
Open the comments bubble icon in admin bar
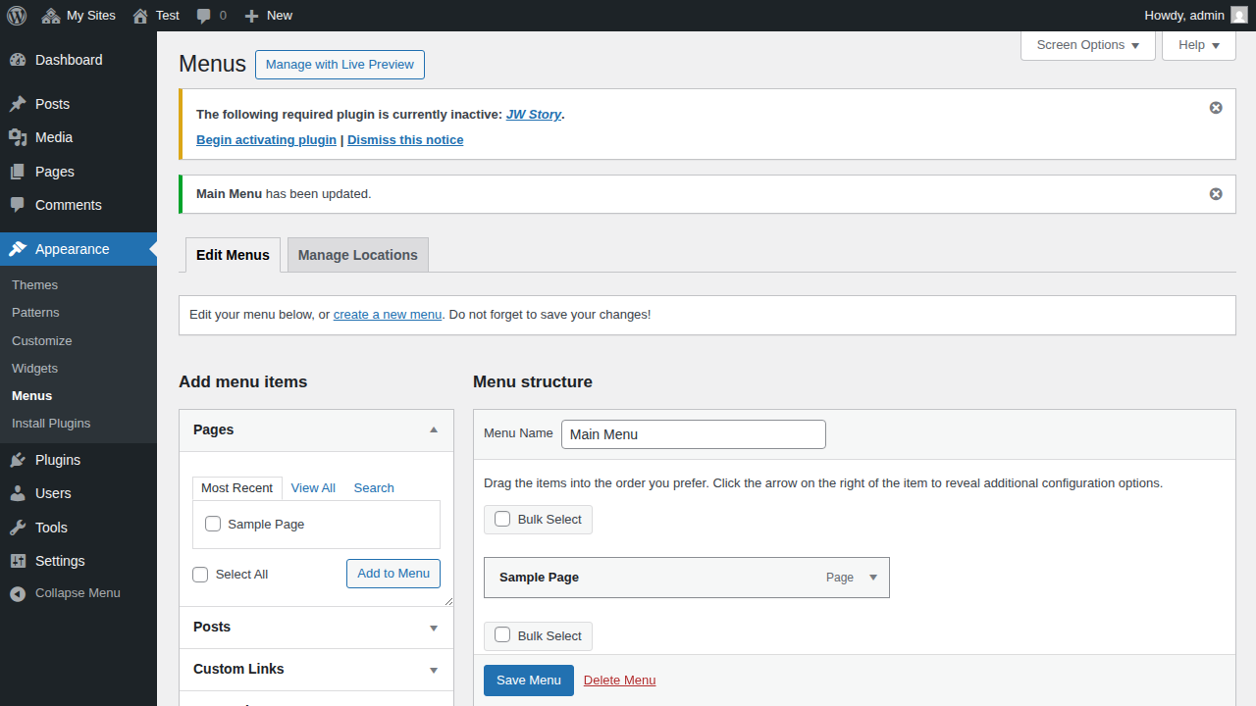pos(204,16)
